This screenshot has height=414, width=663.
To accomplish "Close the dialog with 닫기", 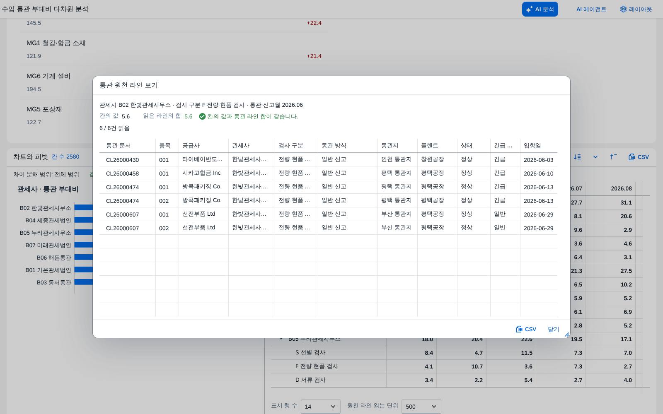I will (554, 329).
